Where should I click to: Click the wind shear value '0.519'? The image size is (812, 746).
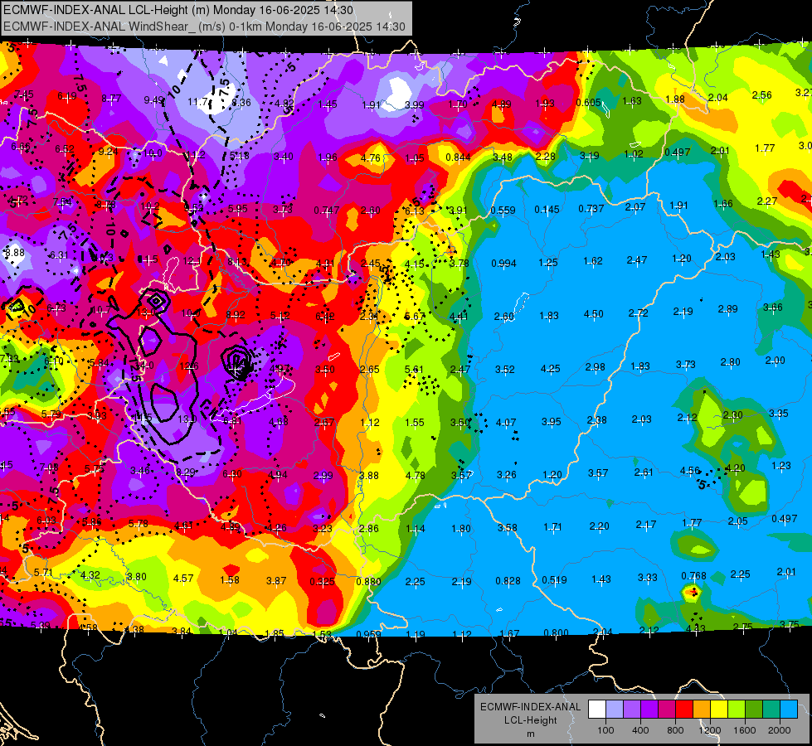point(554,580)
